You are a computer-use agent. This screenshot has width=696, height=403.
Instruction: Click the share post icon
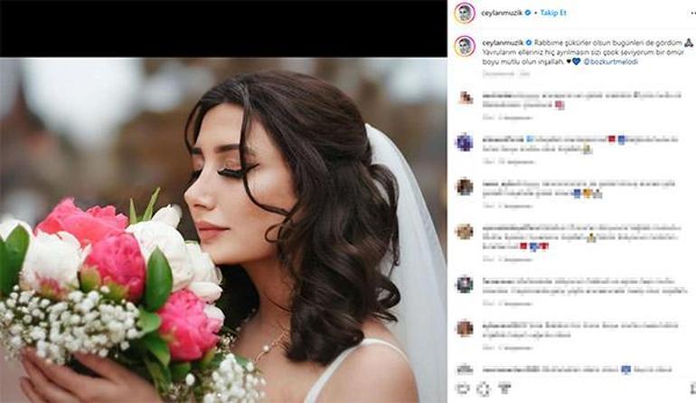coord(503,389)
